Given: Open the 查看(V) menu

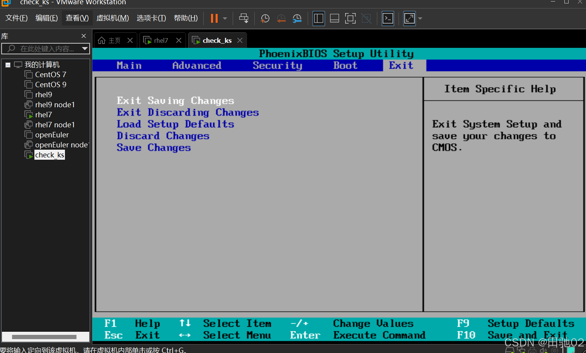Looking at the screenshot, I should point(77,18).
